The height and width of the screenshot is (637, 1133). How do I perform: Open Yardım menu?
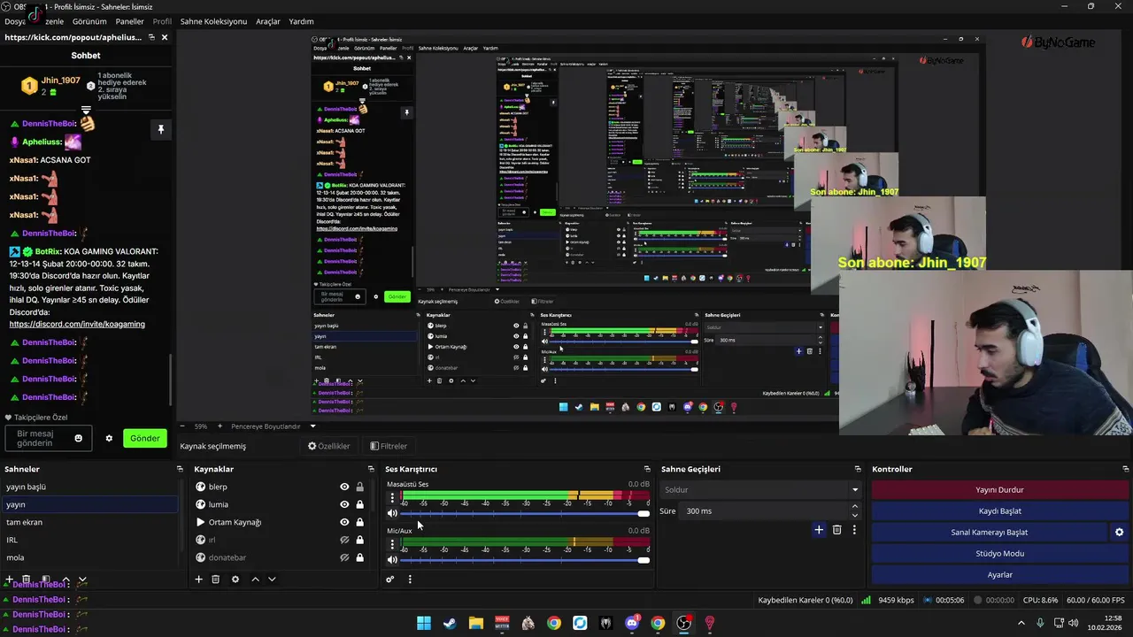pyautogui.click(x=302, y=21)
